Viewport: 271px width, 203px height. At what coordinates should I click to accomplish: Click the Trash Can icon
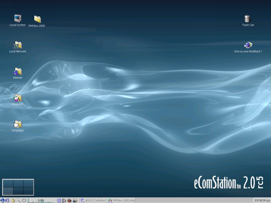(x=248, y=19)
